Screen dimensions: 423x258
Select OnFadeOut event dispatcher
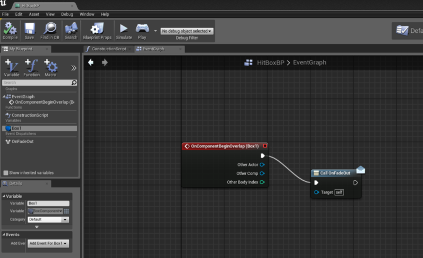pyautogui.click(x=20, y=141)
